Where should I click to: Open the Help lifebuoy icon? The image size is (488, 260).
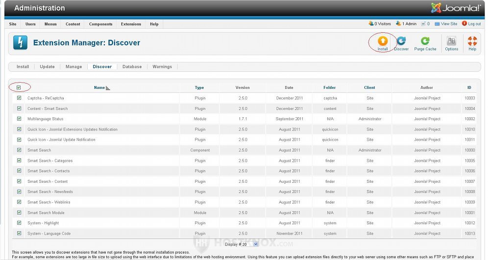coord(472,43)
